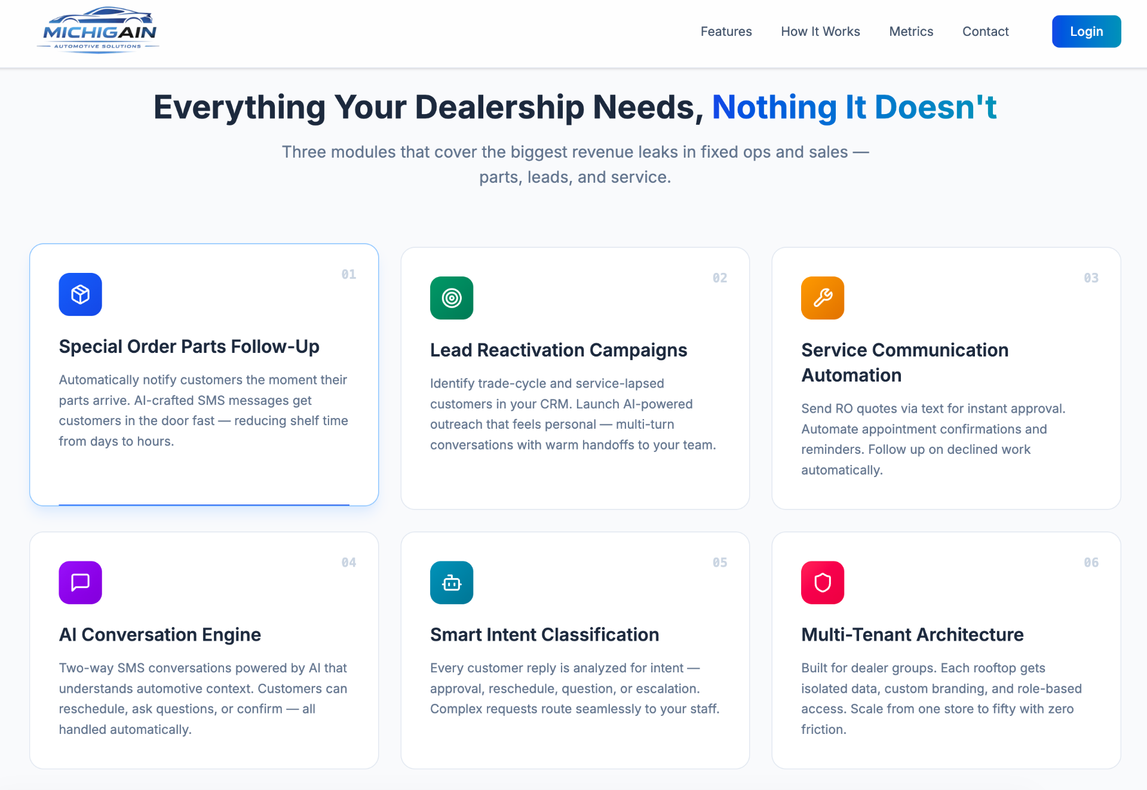
Task: Select the Multi-Tenant Architecture card title
Action: tap(912, 634)
